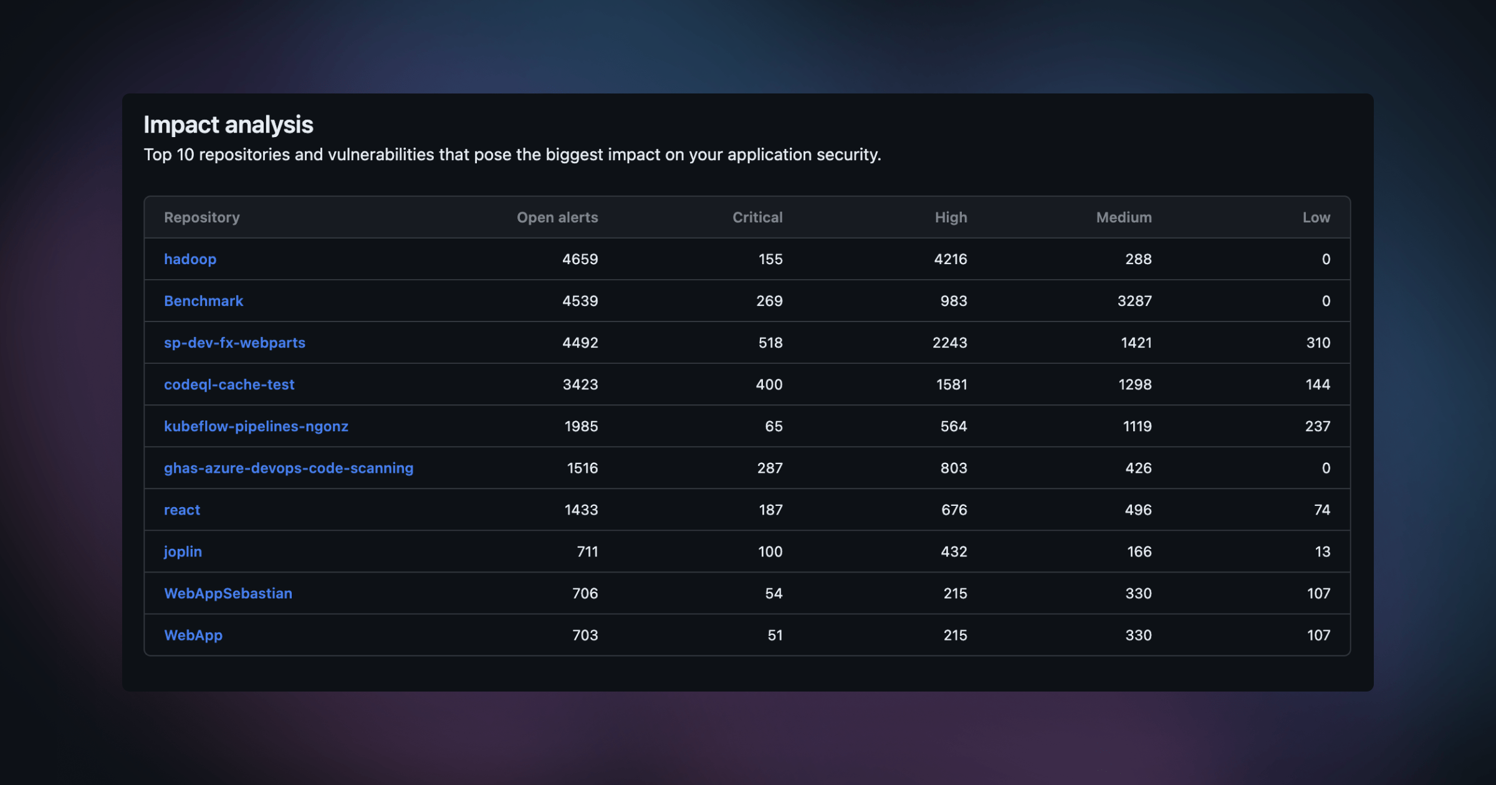Open the joplin repository link
Screen dimensions: 1496x785
[x=183, y=551]
